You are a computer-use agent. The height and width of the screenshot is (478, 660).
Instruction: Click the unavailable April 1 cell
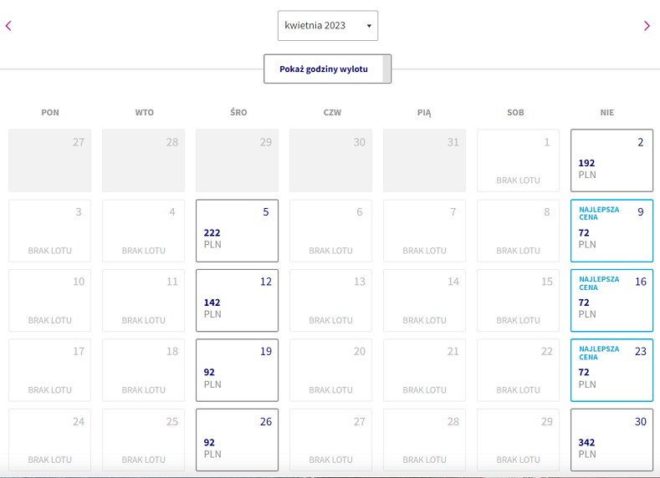tap(518, 160)
